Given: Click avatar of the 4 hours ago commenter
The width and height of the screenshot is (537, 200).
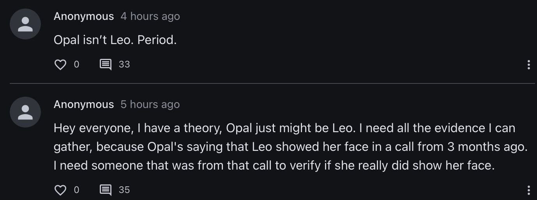Looking at the screenshot, I should pyautogui.click(x=25, y=24).
